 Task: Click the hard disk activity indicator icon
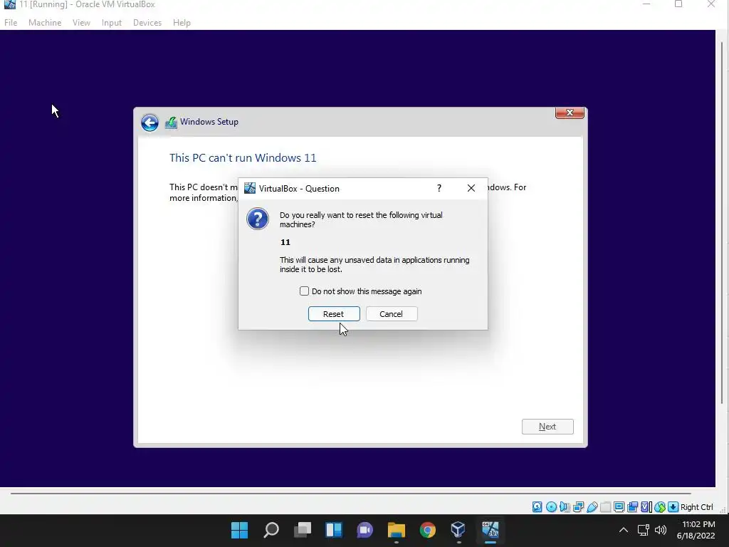(537, 507)
